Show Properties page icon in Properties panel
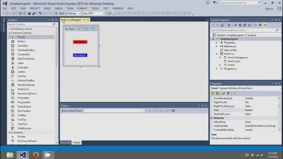The height and width of the screenshot is (159, 283). click(224, 93)
